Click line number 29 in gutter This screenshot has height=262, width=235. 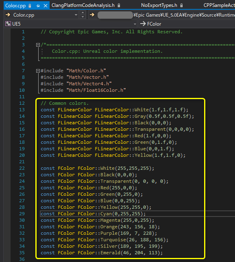22,214
